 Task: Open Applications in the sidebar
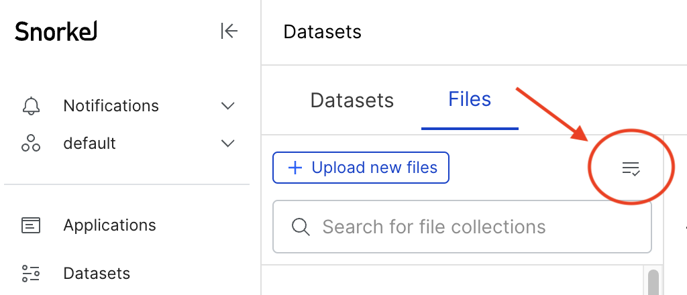(109, 225)
